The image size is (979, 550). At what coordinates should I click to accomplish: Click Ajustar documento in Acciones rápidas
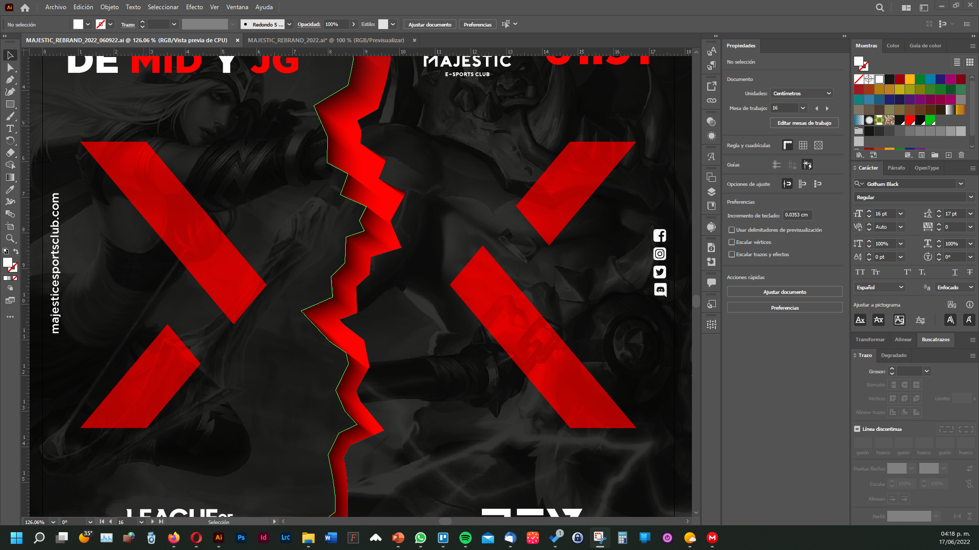point(785,292)
